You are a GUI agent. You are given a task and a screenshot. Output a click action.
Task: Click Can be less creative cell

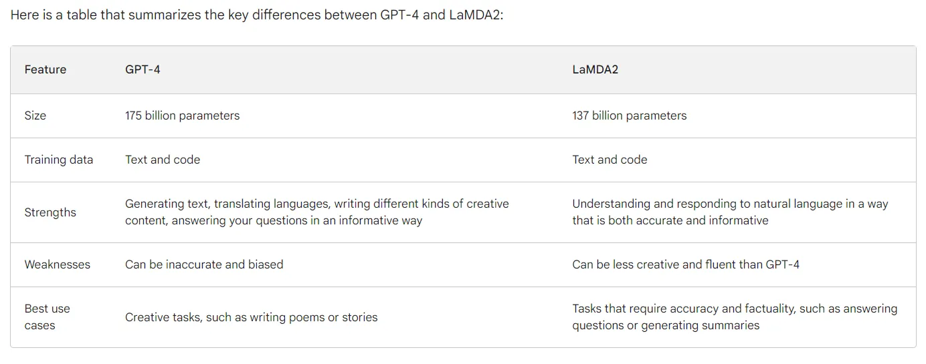point(686,264)
